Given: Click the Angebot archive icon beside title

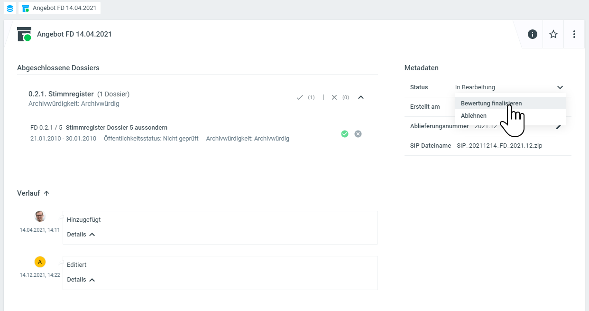Looking at the screenshot, I should [x=24, y=34].
